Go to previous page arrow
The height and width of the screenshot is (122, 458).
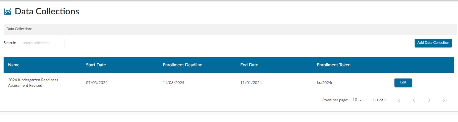pos(414,100)
